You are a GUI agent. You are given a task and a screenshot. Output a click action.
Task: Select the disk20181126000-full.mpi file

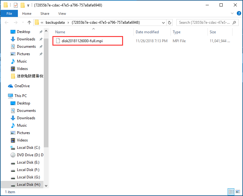[x=82, y=41]
